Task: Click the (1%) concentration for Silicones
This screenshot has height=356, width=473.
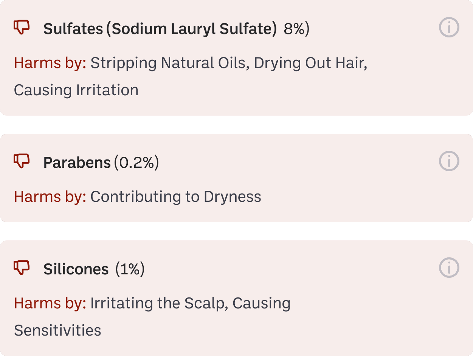Action: click(130, 269)
